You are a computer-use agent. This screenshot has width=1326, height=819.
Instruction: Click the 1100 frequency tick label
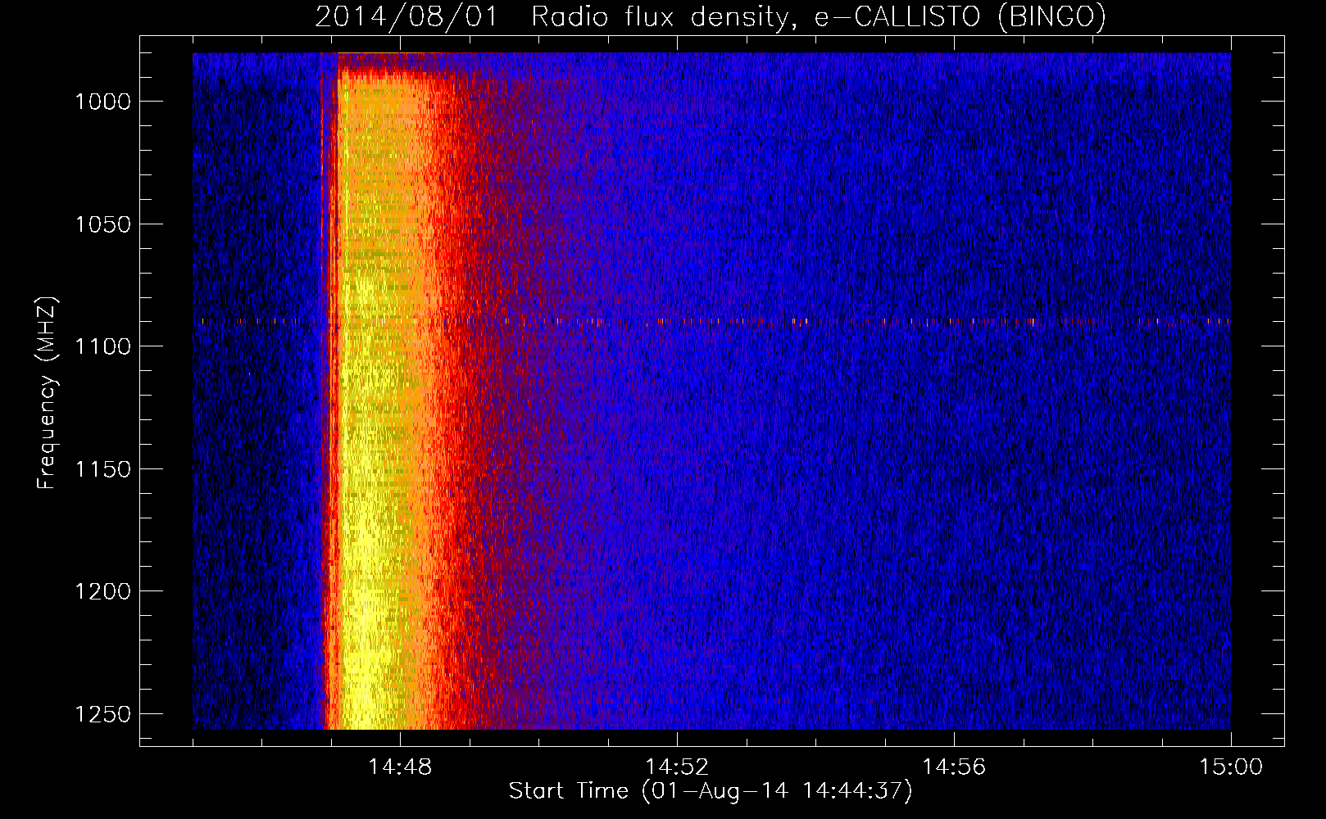click(x=102, y=346)
